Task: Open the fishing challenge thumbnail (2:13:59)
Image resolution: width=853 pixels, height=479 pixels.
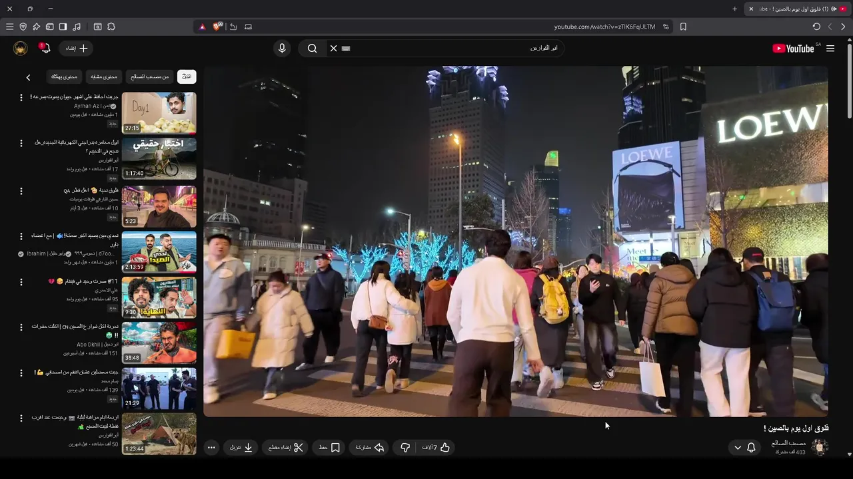Action: pos(159,251)
